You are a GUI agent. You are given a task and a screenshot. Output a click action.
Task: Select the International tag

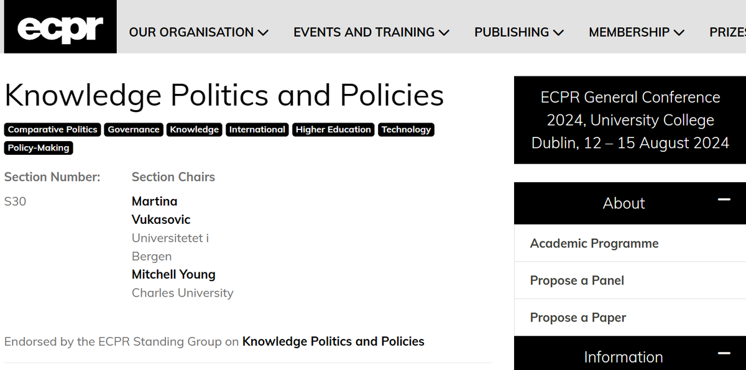click(257, 129)
